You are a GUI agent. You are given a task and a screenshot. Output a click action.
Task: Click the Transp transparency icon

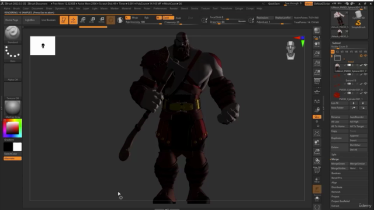click(x=317, y=180)
